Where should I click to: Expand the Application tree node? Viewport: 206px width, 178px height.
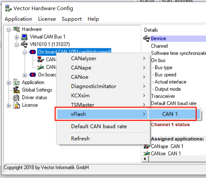[9, 83]
